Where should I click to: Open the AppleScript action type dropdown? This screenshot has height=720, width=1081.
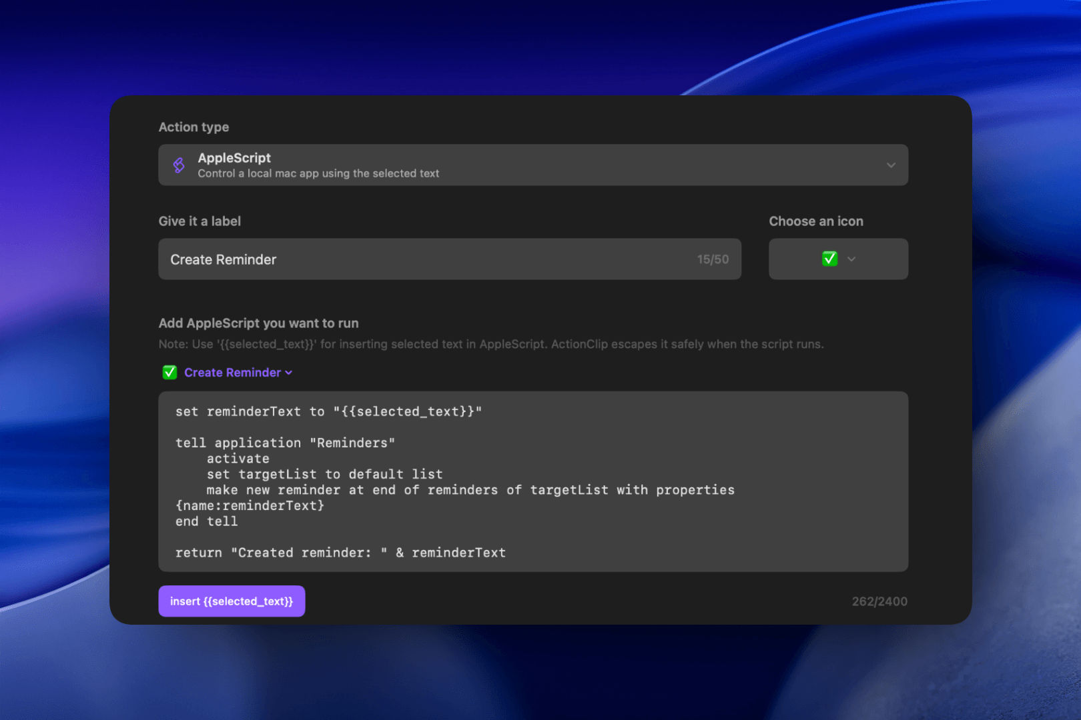coord(533,165)
